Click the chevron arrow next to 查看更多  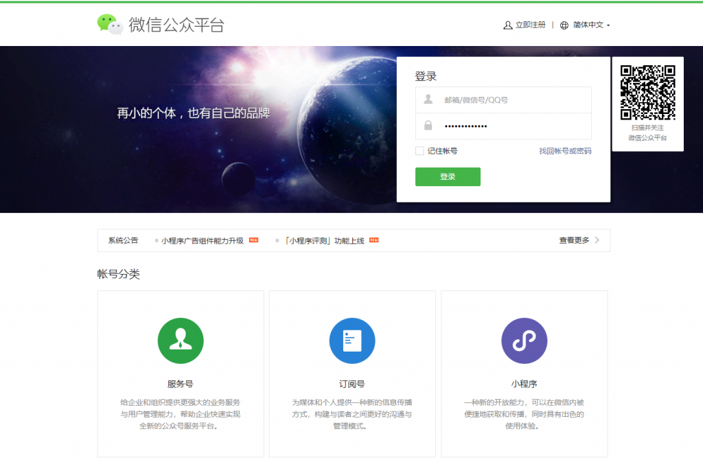click(x=597, y=240)
